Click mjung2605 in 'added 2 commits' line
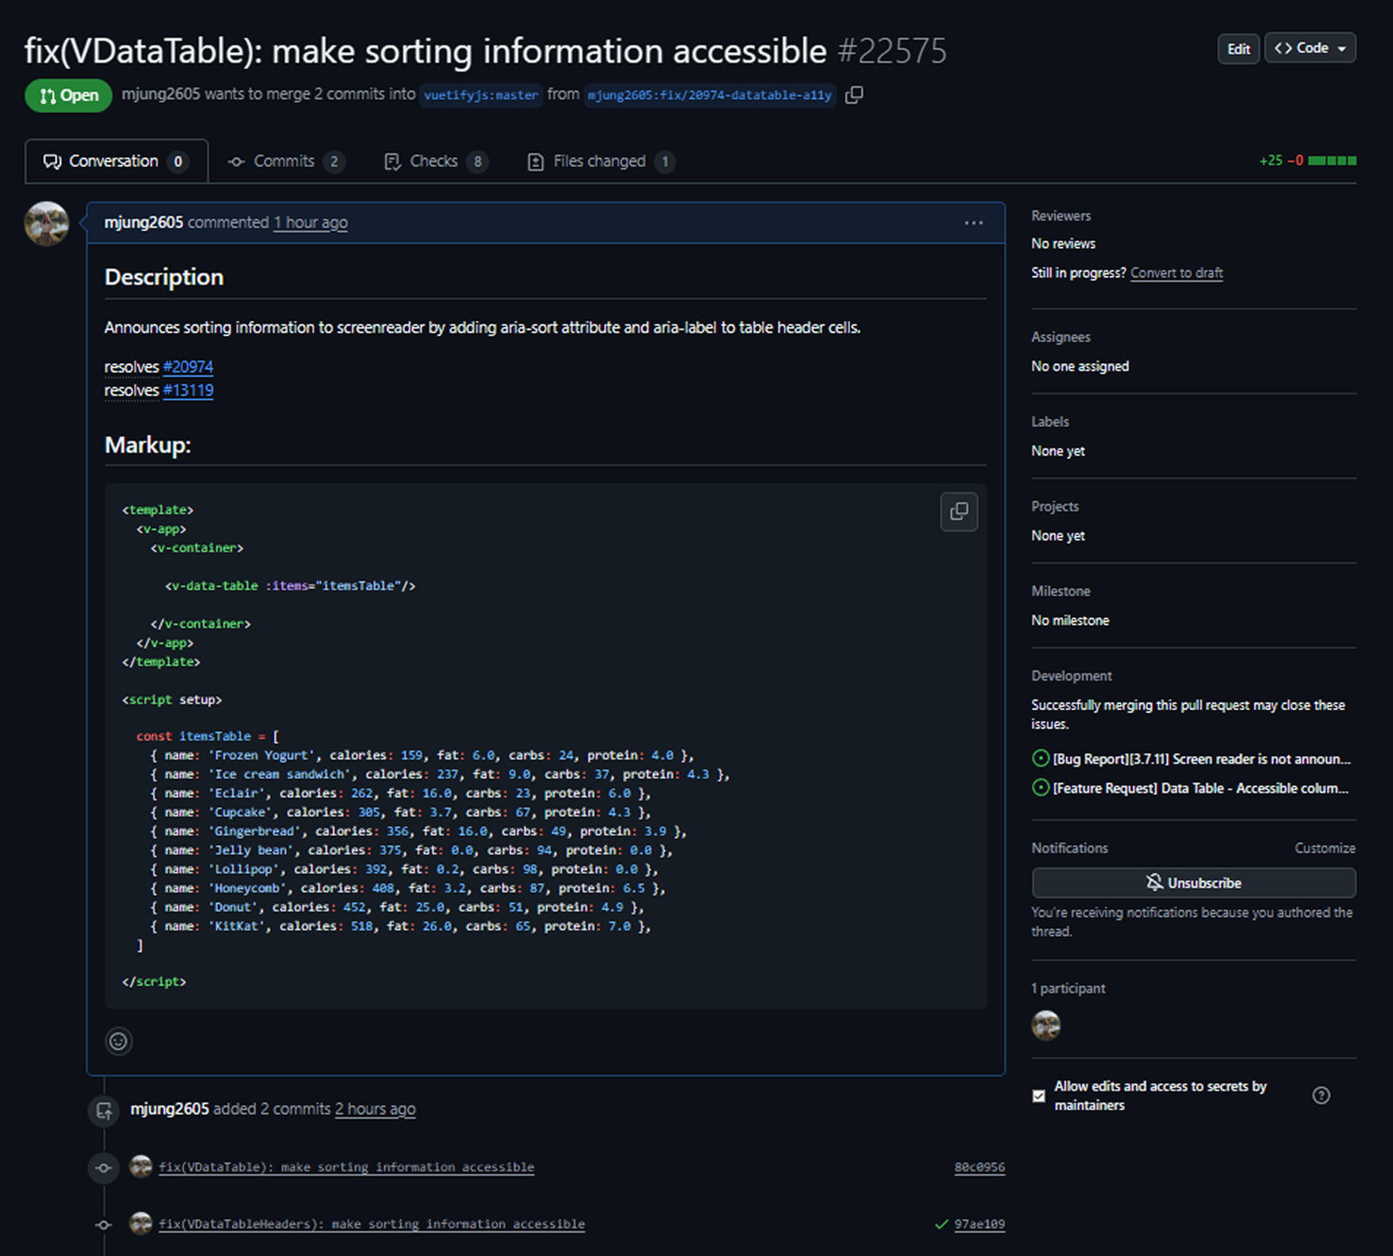 click(x=169, y=1108)
